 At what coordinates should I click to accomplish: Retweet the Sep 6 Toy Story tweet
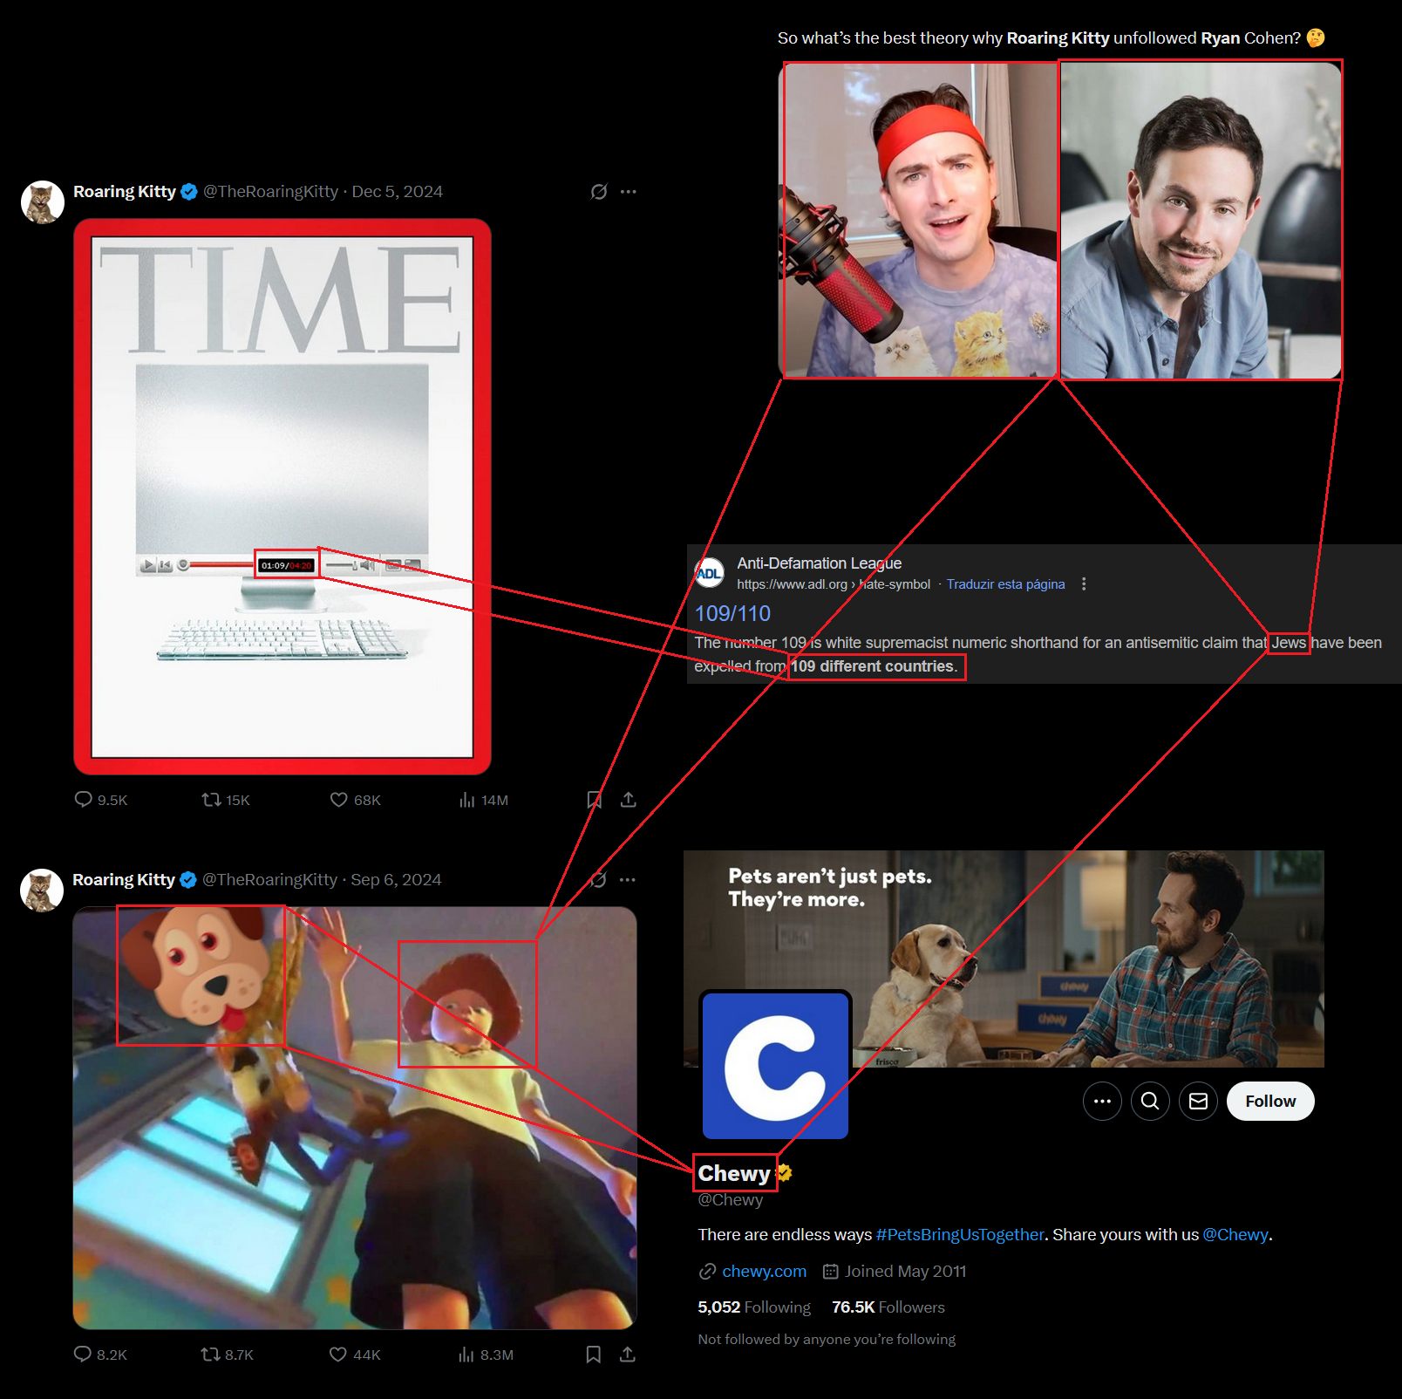pos(210,1354)
